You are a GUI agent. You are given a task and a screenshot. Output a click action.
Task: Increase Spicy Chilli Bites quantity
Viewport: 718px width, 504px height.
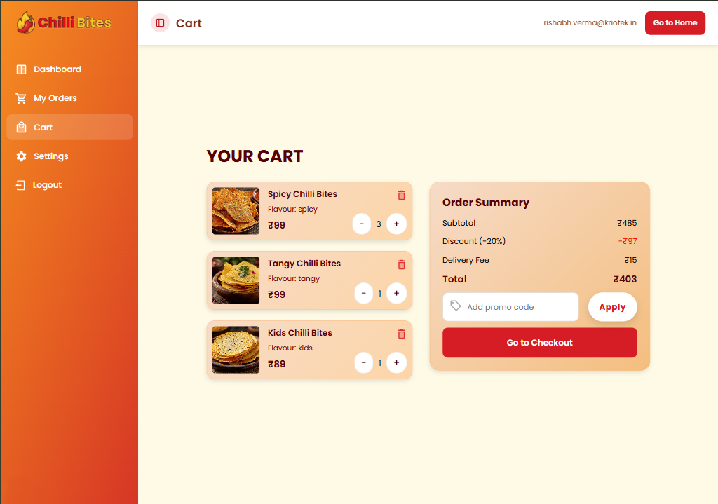point(396,224)
